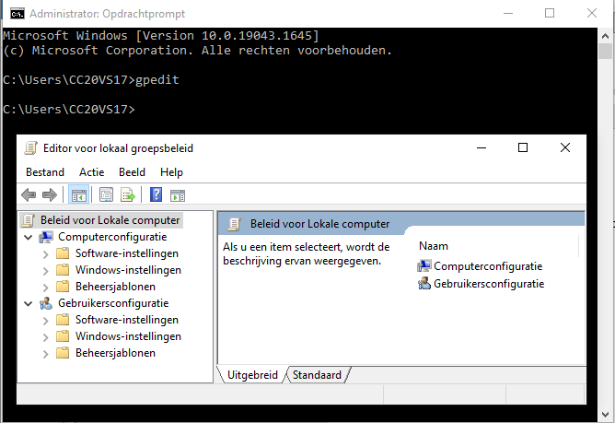Maximize the Opdrachtprompt window

coord(550,13)
